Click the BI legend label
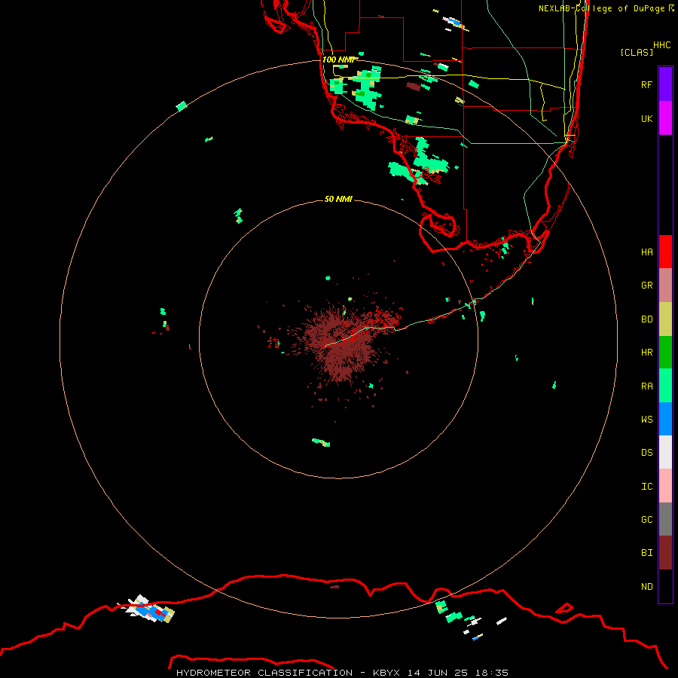Viewport: 678px width, 678px height. click(646, 553)
